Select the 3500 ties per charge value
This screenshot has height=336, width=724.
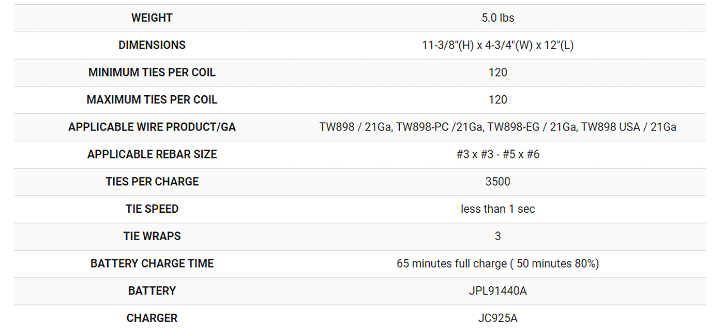click(497, 182)
